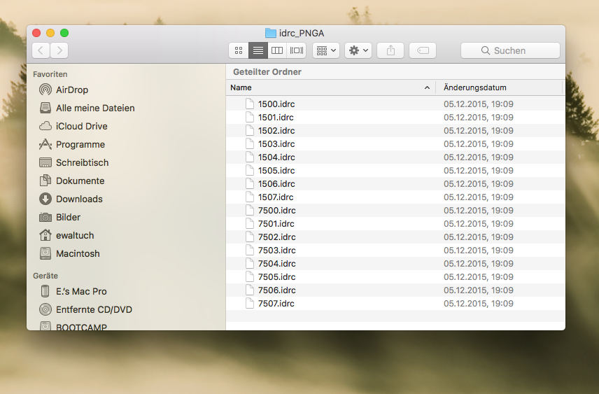The image size is (599, 394).
Task: Open the arrange-by grouping dropdown
Action: click(x=326, y=50)
